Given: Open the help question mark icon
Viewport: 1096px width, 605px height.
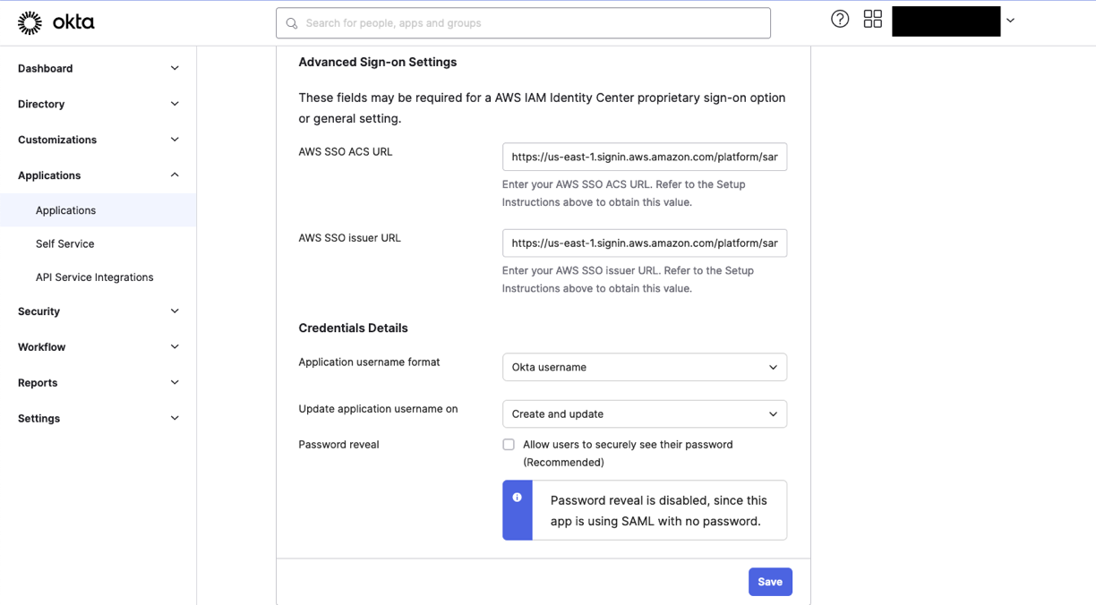Looking at the screenshot, I should (x=839, y=18).
